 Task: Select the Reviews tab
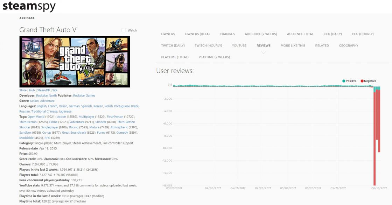(264, 45)
